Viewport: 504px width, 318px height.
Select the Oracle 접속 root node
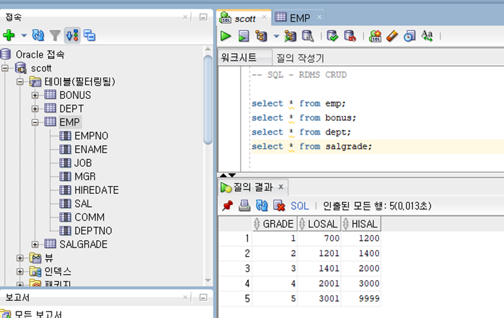tap(40, 55)
